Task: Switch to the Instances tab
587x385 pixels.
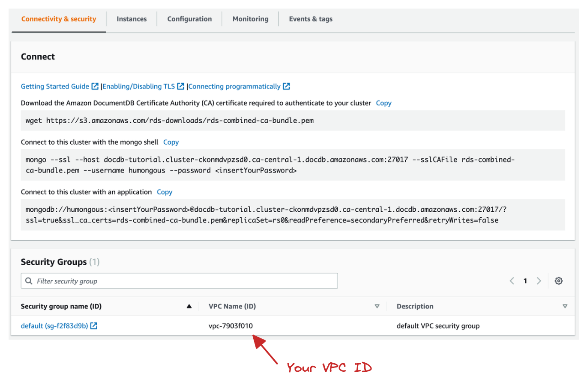Action: (132, 19)
